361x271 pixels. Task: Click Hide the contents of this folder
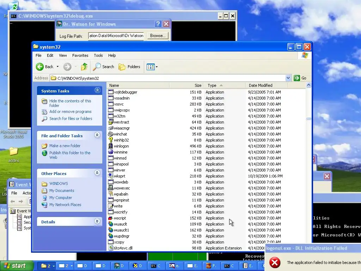[70, 103]
